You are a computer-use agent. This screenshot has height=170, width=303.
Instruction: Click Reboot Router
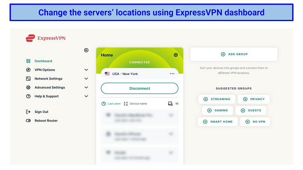(x=46, y=120)
